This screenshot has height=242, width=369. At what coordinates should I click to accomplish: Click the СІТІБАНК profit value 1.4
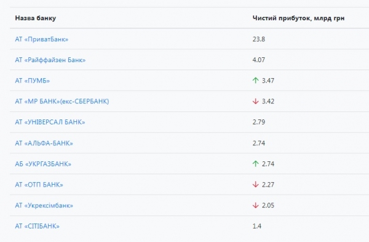(257, 226)
